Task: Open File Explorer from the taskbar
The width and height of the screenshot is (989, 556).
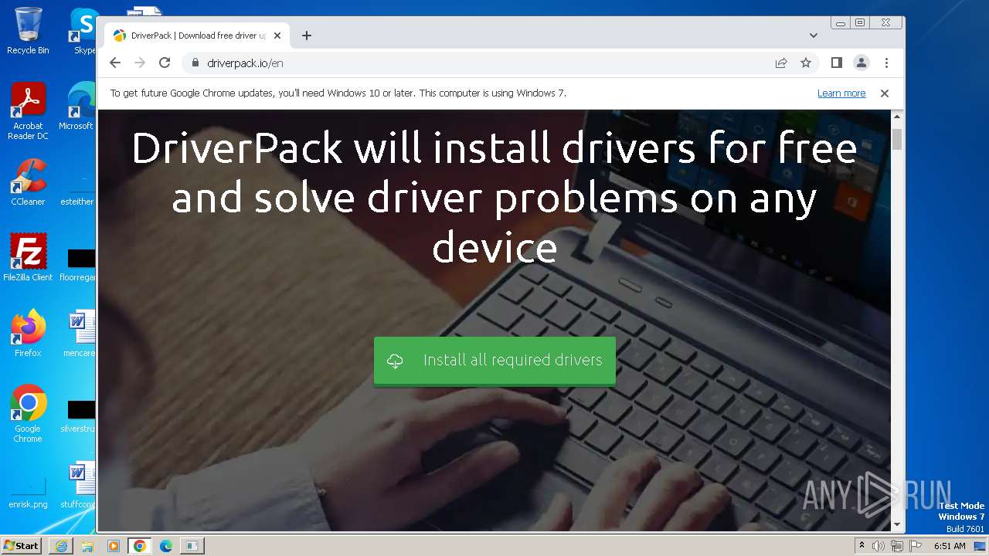Action: pos(87,546)
